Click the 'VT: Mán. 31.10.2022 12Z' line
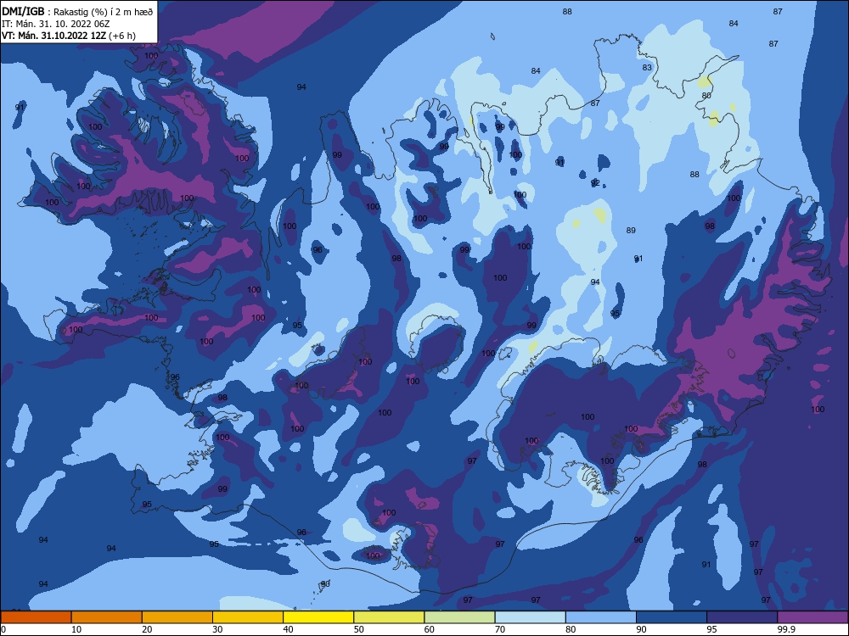Image resolution: width=849 pixels, height=636 pixels. pyautogui.click(x=53, y=36)
